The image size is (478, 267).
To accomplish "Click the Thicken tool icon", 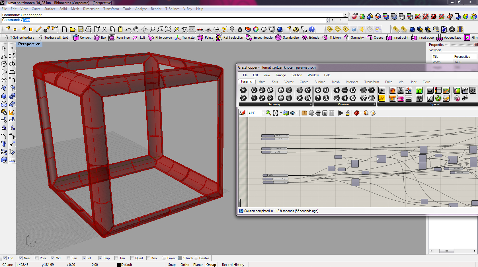I will 325,38.
